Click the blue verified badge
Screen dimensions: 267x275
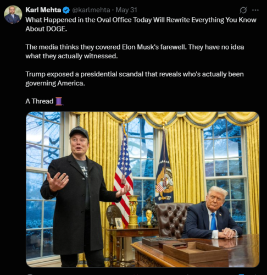click(66, 10)
